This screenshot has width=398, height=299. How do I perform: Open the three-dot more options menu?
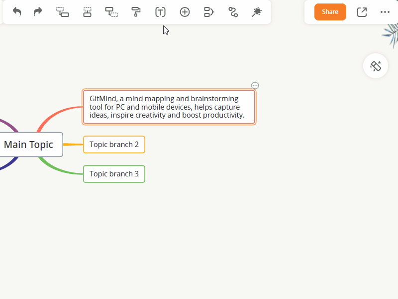point(385,12)
